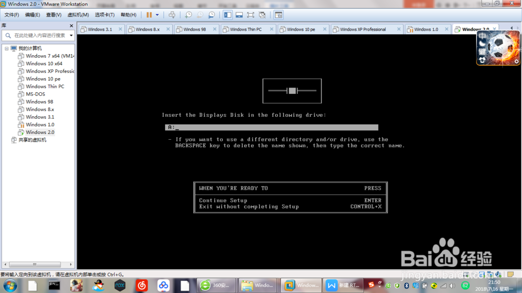The width and height of the screenshot is (522, 293).
Task: Select Windows 8.x in library tree
Action: pyautogui.click(x=40, y=109)
